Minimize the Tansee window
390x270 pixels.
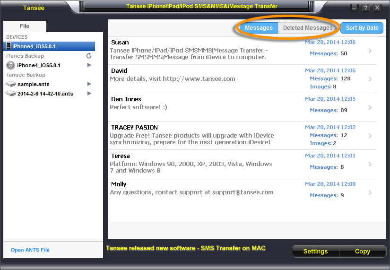point(354,8)
